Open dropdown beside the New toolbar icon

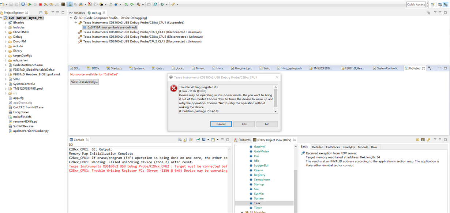click(x=6, y=4)
